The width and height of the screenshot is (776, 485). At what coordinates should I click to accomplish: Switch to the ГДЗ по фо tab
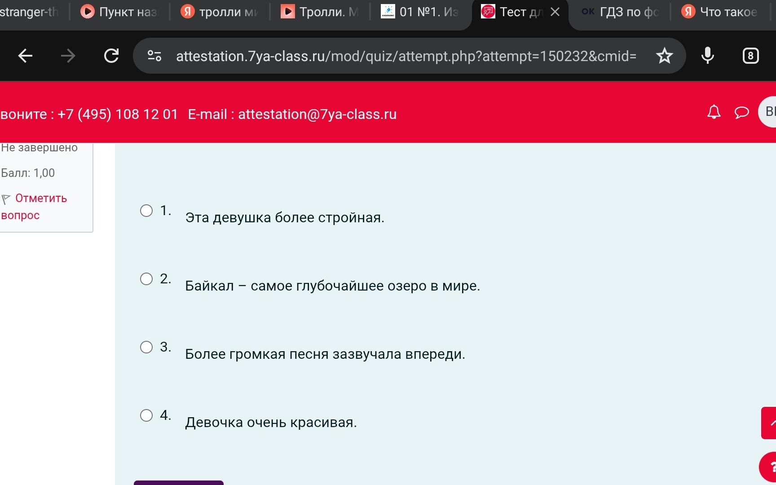[x=620, y=12]
